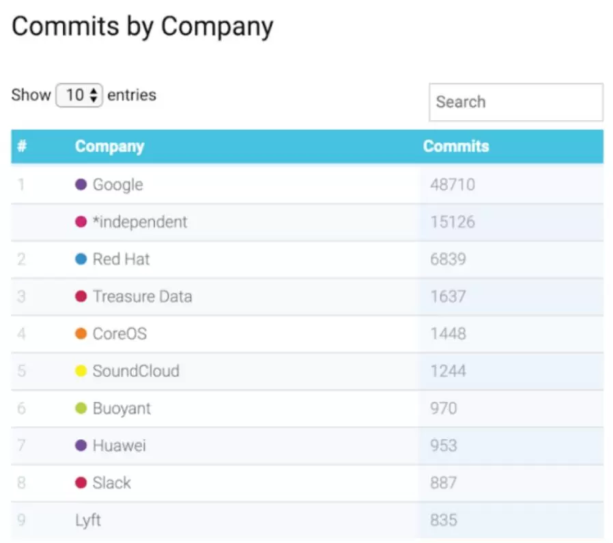Sort table by Company column header

tap(109, 146)
